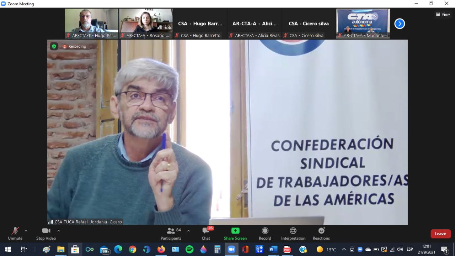Open Spotify from the taskbar
This screenshot has width=455, height=256.
189,249
